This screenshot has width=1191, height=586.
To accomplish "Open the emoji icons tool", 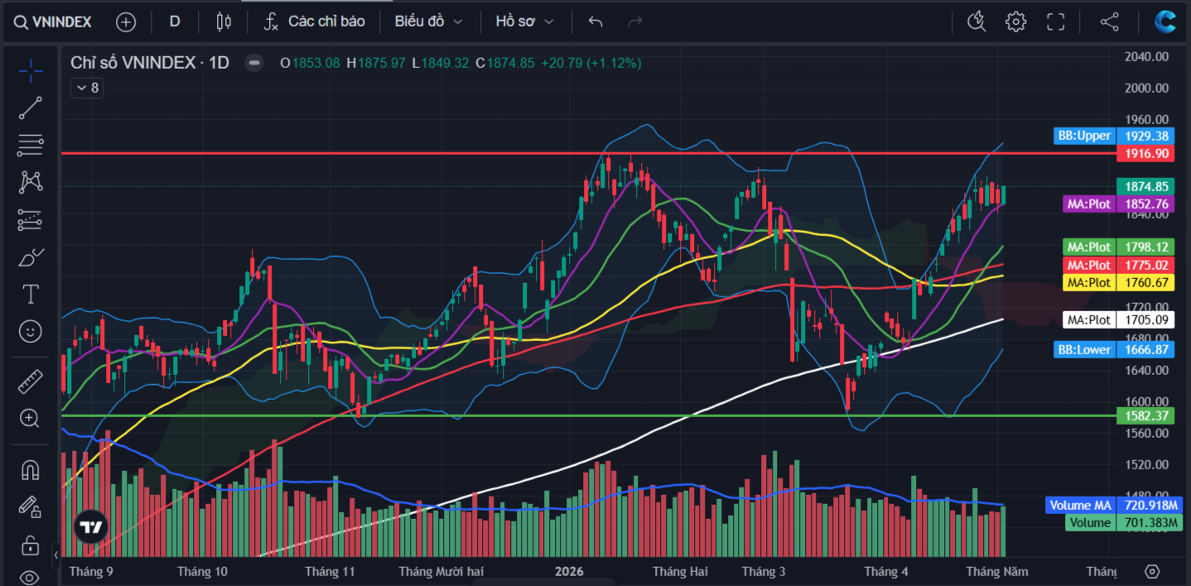I will tap(31, 332).
